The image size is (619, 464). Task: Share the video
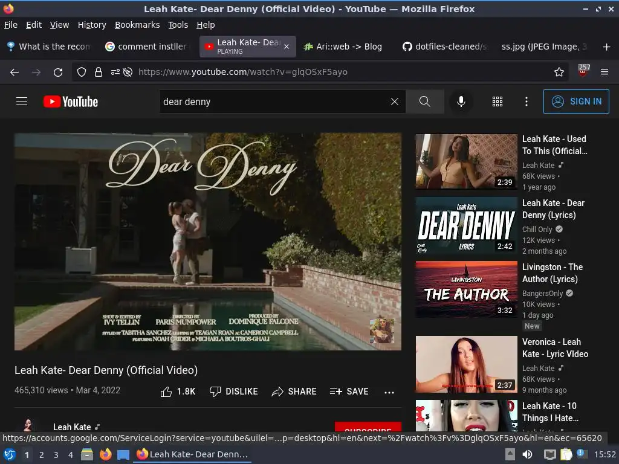point(294,391)
